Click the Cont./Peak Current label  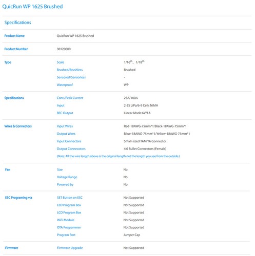70,98
